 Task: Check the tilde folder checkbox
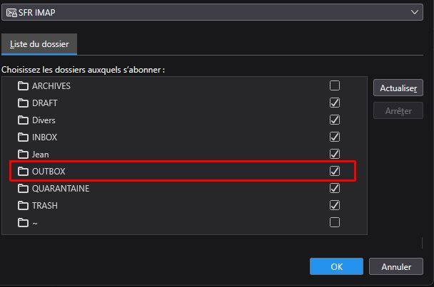(x=335, y=223)
